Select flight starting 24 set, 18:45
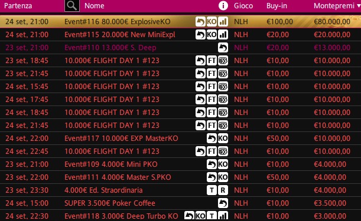The width and height of the screenshot is (361, 221). point(181,113)
